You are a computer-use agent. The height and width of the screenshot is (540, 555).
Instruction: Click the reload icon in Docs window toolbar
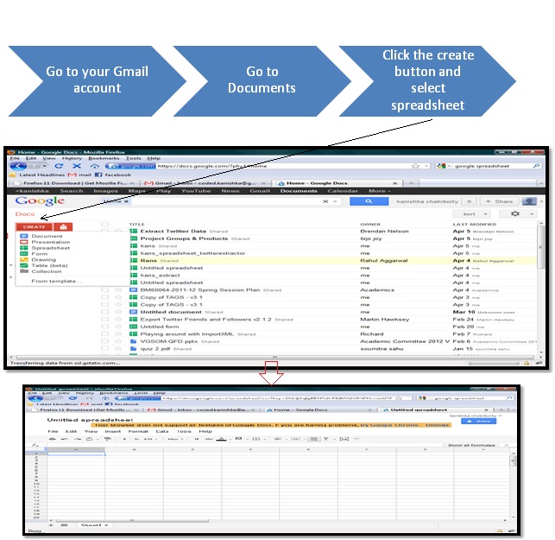(59, 166)
